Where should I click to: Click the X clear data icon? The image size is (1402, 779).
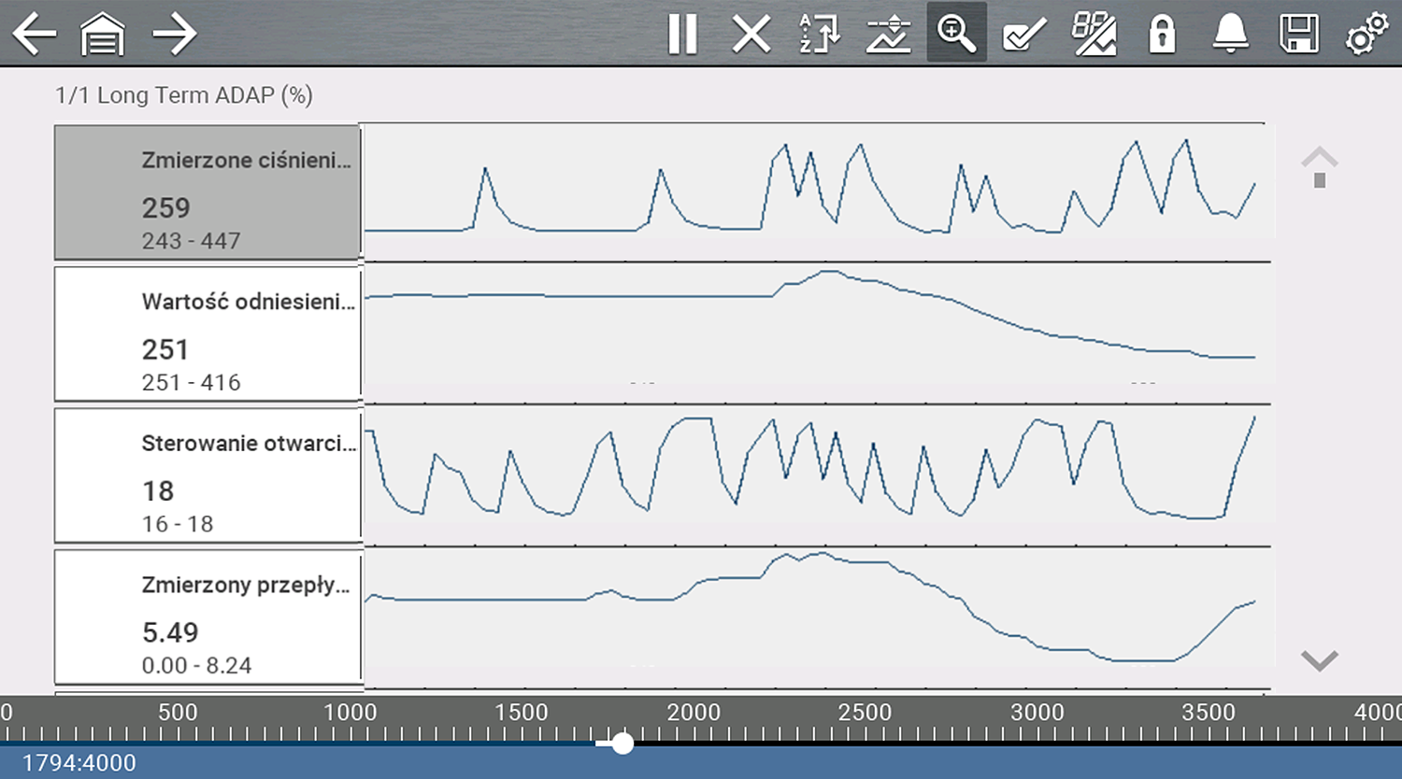tap(751, 35)
